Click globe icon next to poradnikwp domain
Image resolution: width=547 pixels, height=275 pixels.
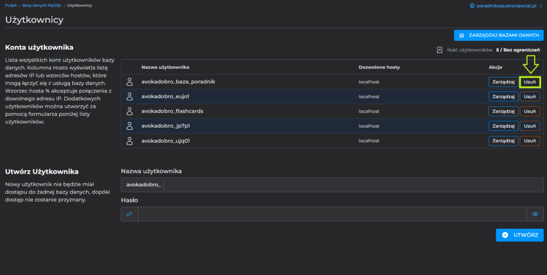pyautogui.click(x=472, y=5)
